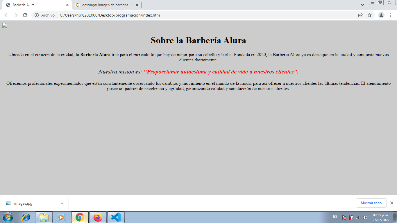The image size is (397, 223).
Task: Expand the images.jpg download options chevron
Action: 62,203
